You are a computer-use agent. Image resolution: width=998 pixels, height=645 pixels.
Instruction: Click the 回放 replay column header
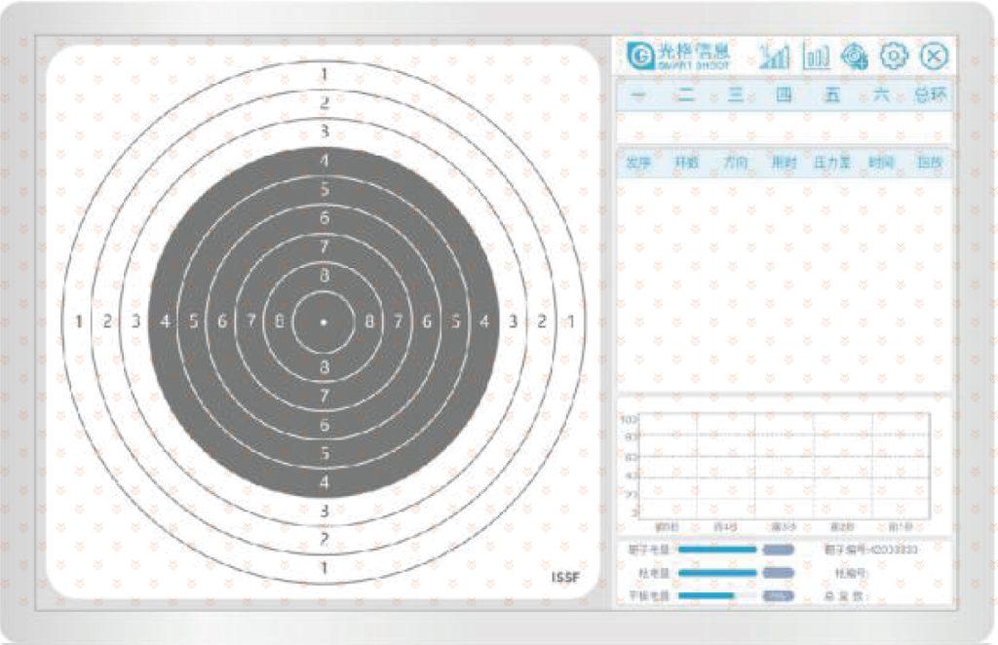[931, 164]
